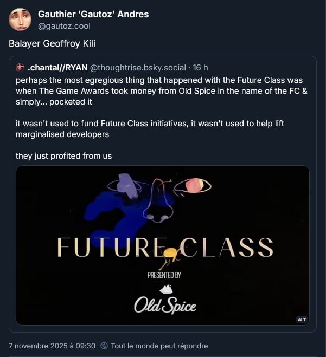Open the Gauthier 'Gautoz' Andres display name
This screenshot has width=326, height=357.
tap(93, 14)
